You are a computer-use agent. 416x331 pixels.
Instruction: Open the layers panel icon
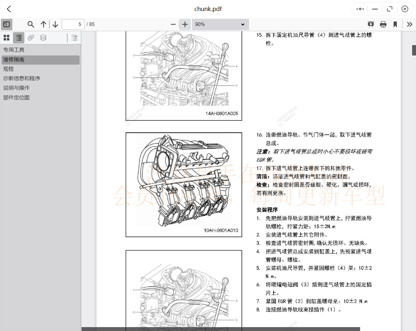click(x=43, y=38)
